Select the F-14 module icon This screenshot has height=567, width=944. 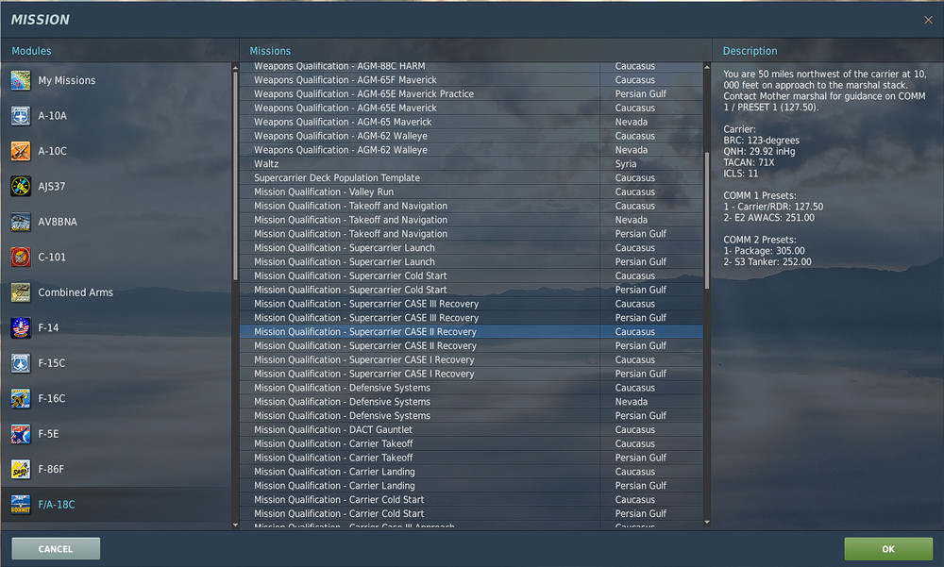(x=21, y=328)
